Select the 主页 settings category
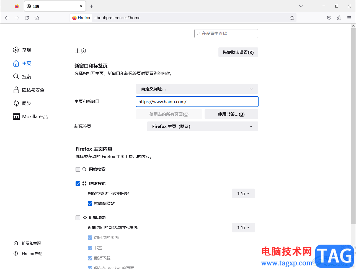Viewport: 356px width, 269px height. 22,64
